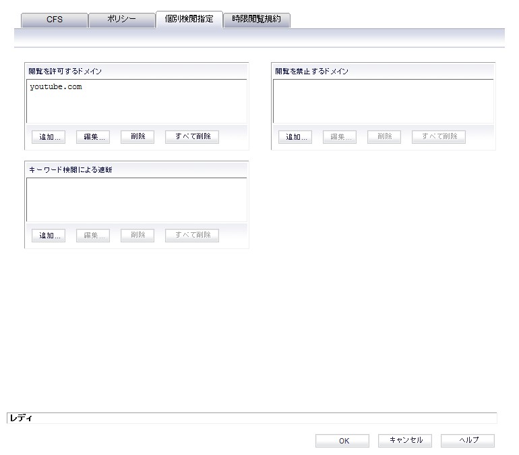Switch to the CFS tab
The image size is (519, 455).
pyautogui.click(x=55, y=20)
